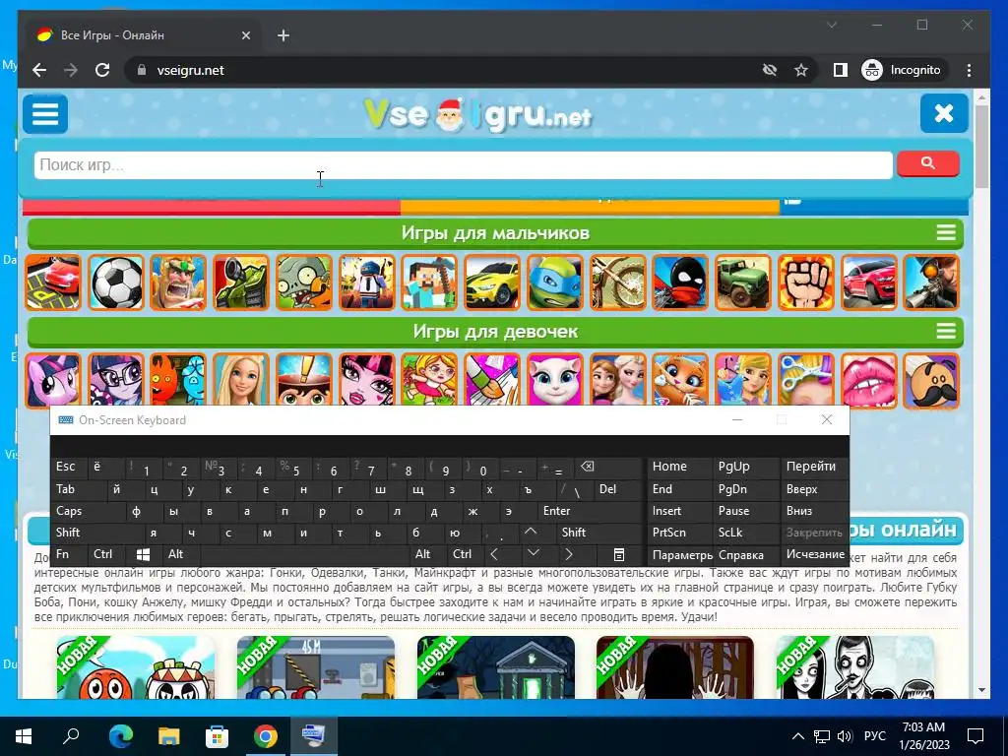Screen dimensions: 1008x756
Task: Open the green military truck game icon
Action: [743, 283]
